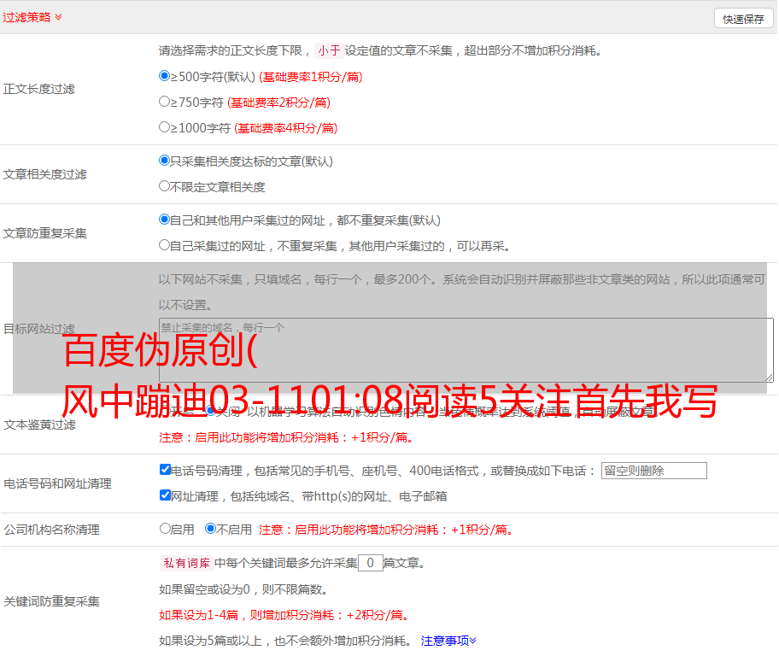Viewport: 779px width, 656px height.
Task: Click the 私有词库 tag
Action: click(186, 563)
